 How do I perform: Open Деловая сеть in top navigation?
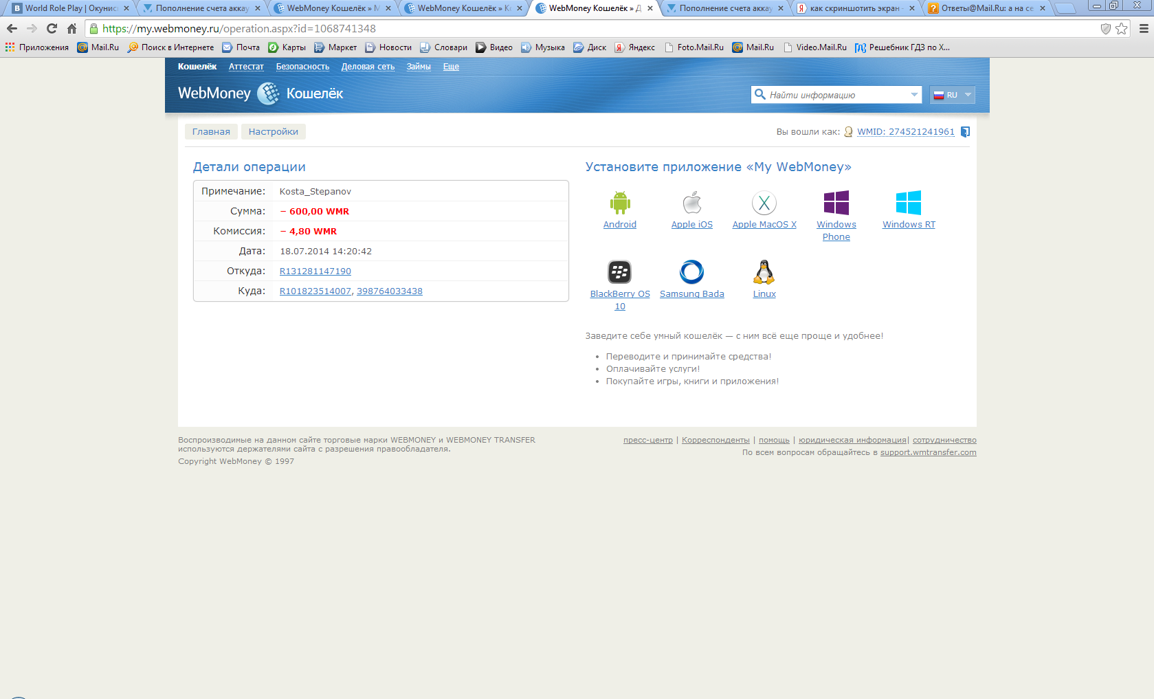[368, 67]
